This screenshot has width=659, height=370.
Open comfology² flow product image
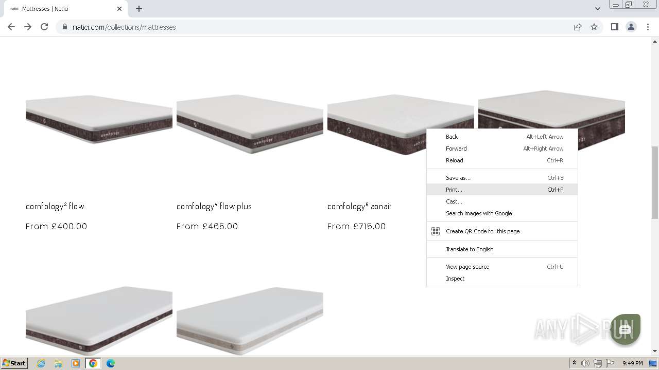(x=99, y=119)
